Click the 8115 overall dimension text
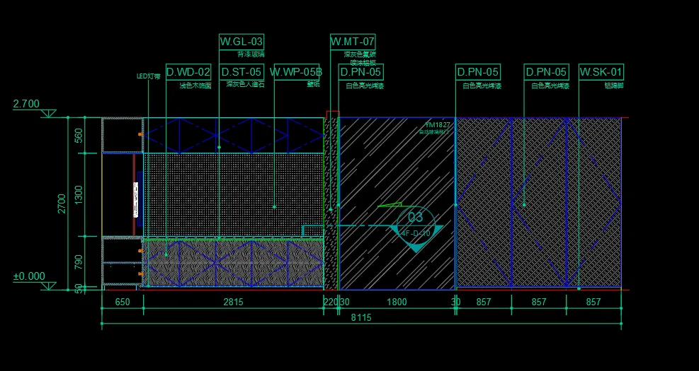This screenshot has width=699, height=371. click(361, 318)
